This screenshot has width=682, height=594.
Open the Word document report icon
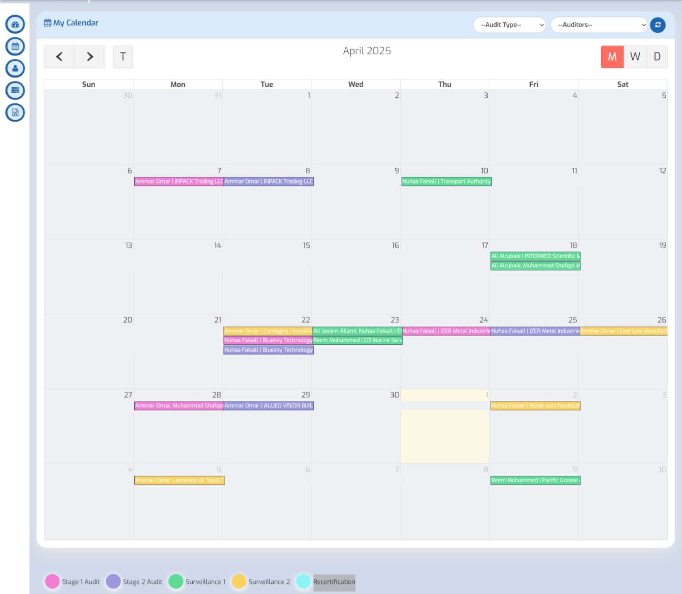pos(15,112)
